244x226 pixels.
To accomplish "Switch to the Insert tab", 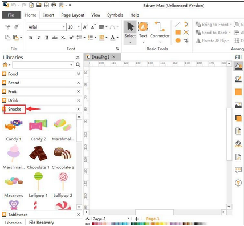I will coord(48,15).
